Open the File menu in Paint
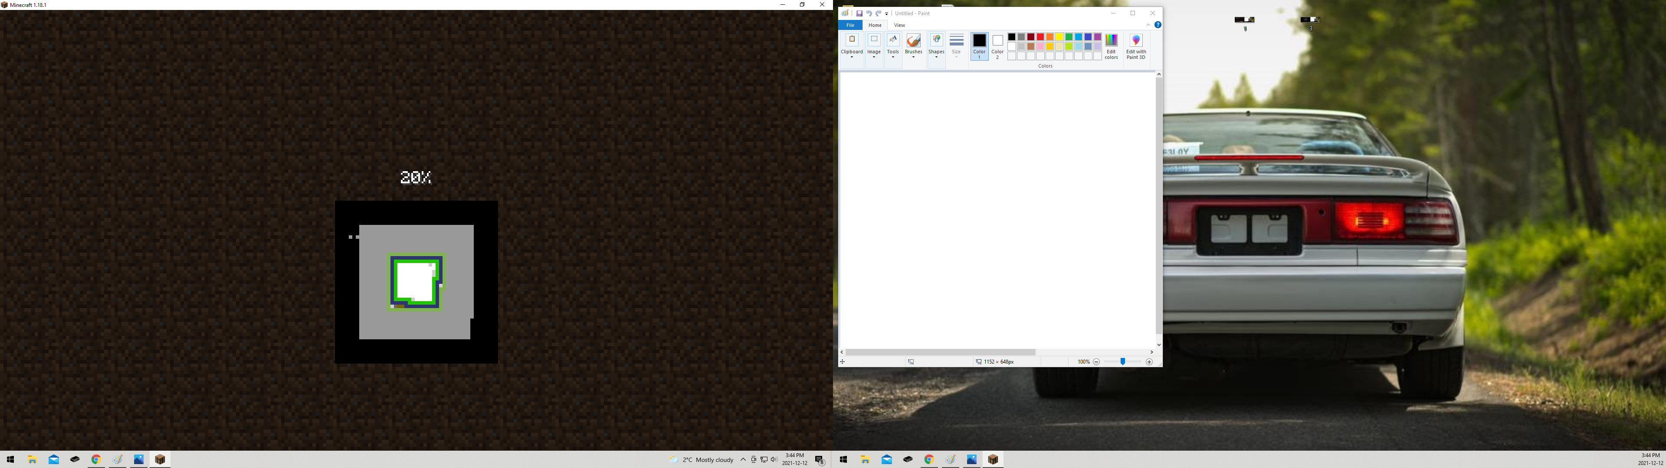This screenshot has width=1666, height=468. point(850,25)
